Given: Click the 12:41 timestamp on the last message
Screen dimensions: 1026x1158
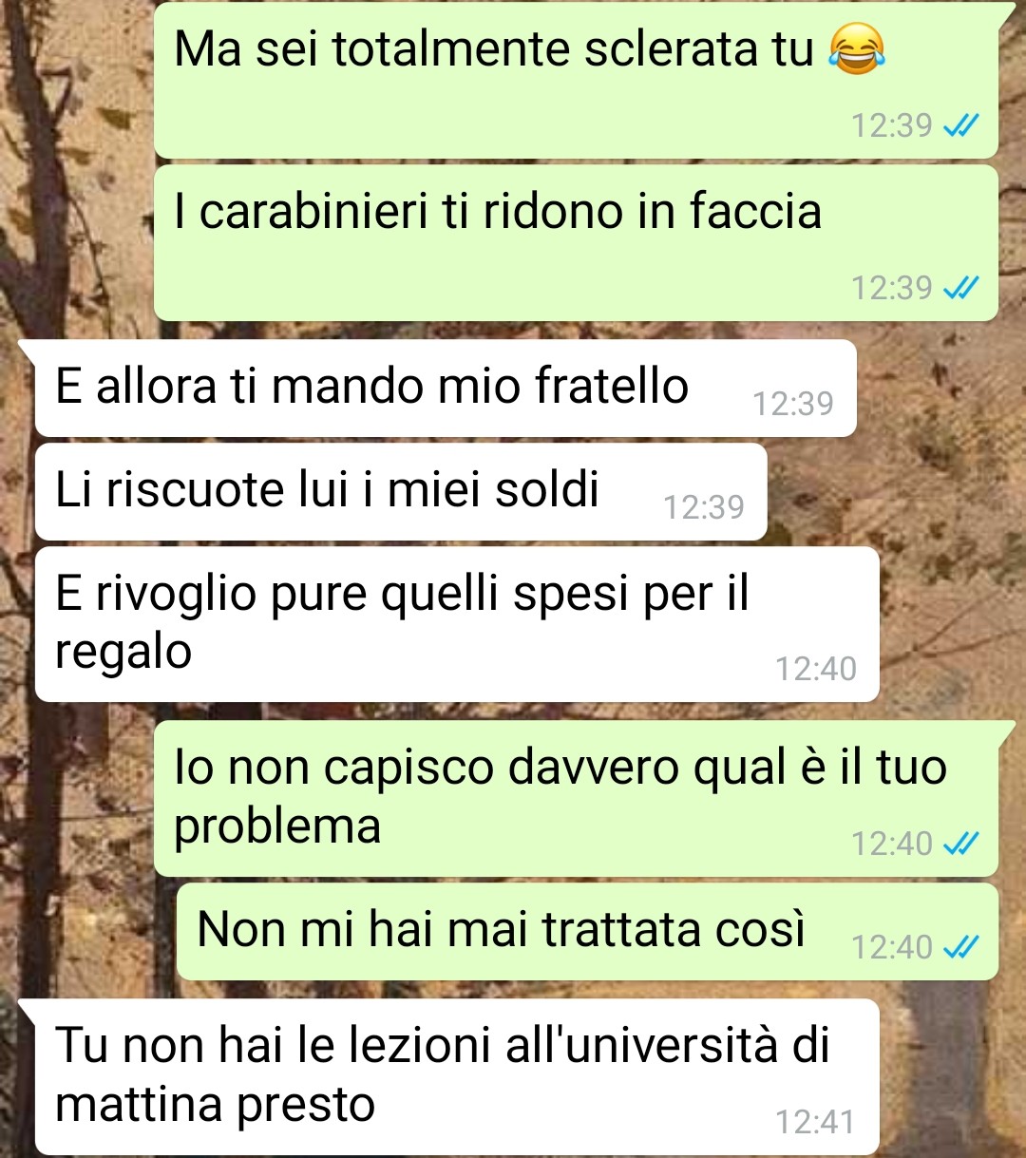Looking at the screenshot, I should (x=815, y=1122).
